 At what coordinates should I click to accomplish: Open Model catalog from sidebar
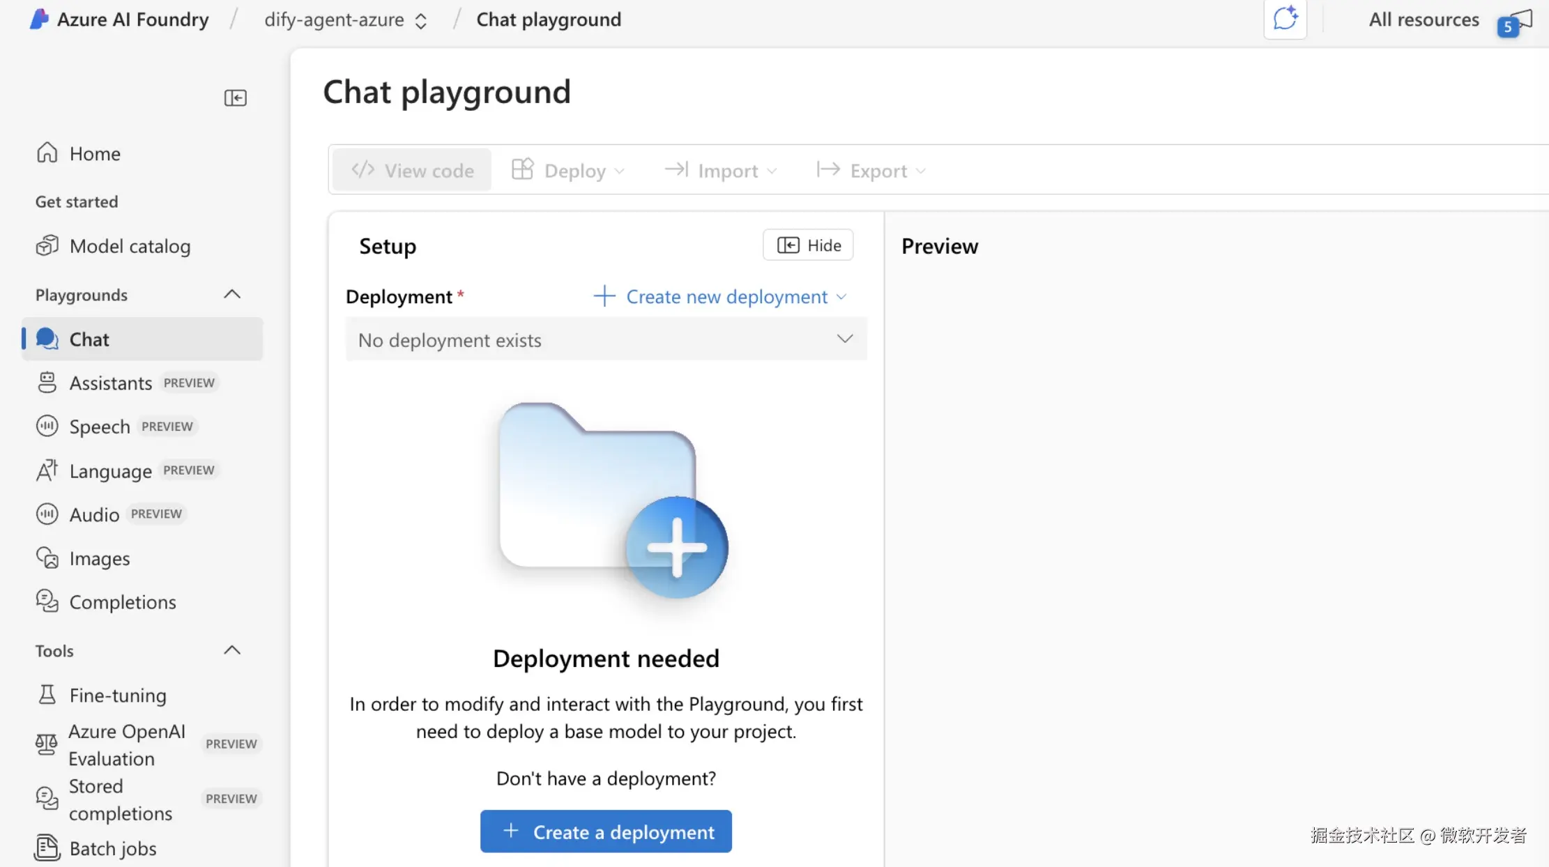[130, 246]
